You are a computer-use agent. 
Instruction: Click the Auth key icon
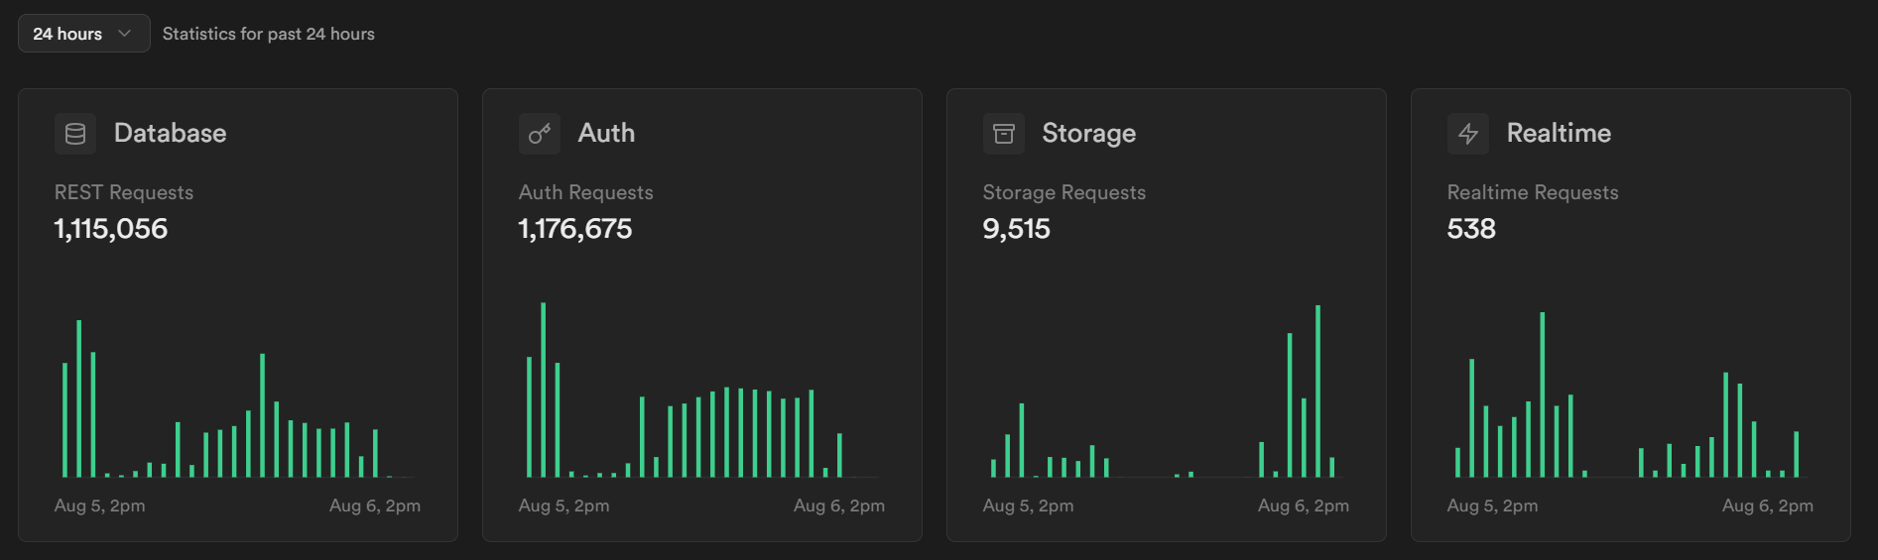tap(540, 134)
